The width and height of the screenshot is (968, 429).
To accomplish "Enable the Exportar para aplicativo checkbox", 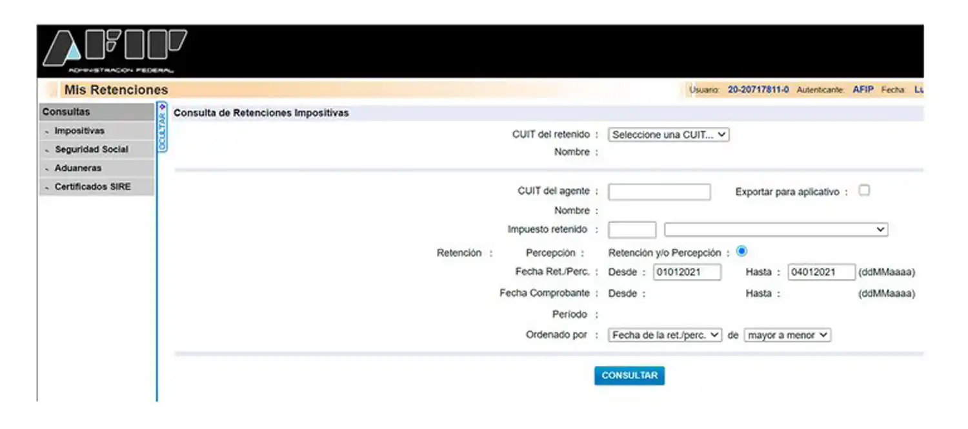I will pyautogui.click(x=864, y=191).
